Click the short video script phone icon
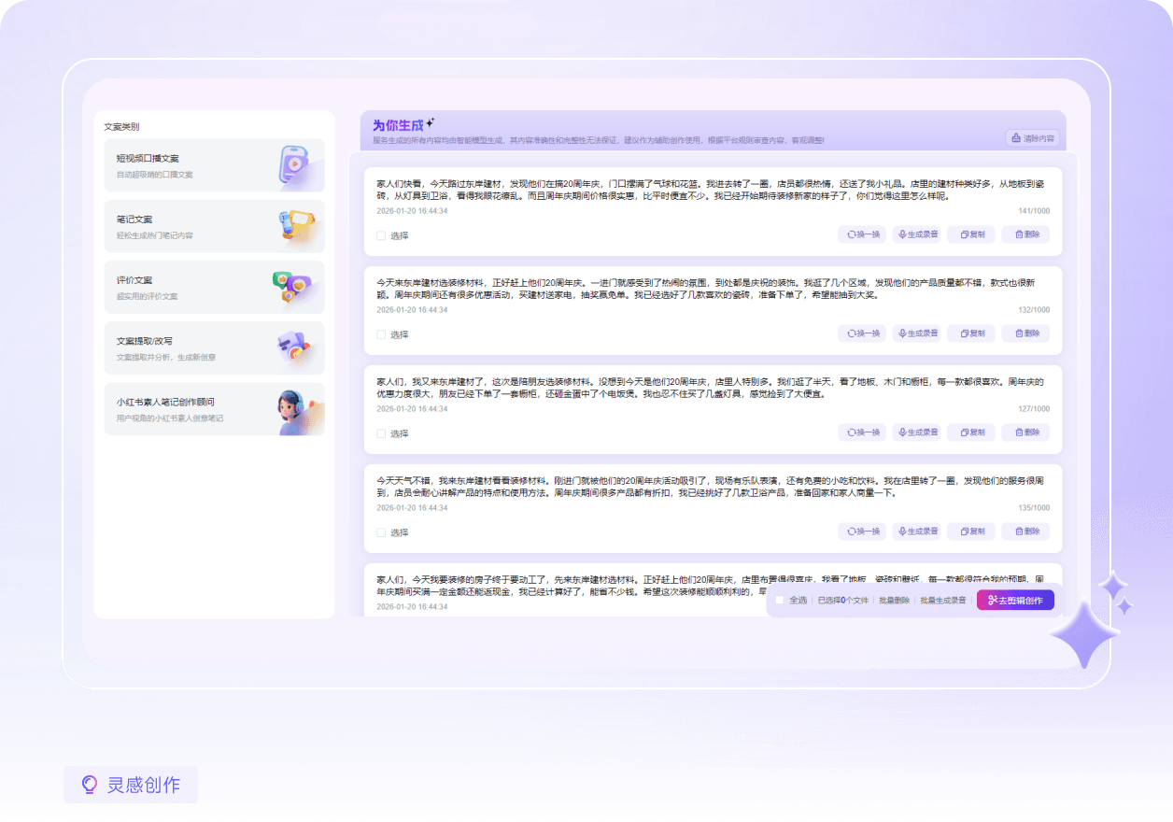The image size is (1173, 822). pyautogui.click(x=294, y=165)
